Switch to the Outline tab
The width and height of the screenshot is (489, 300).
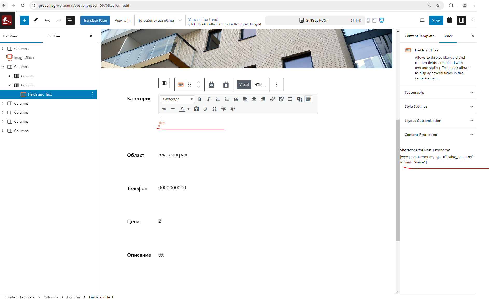coord(54,36)
